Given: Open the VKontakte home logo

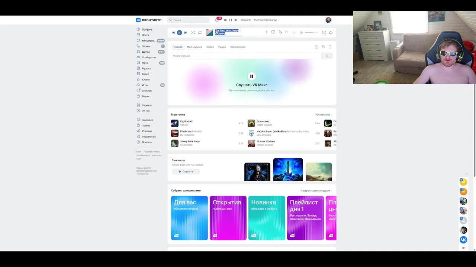Looking at the screenshot, I should [x=149, y=20].
